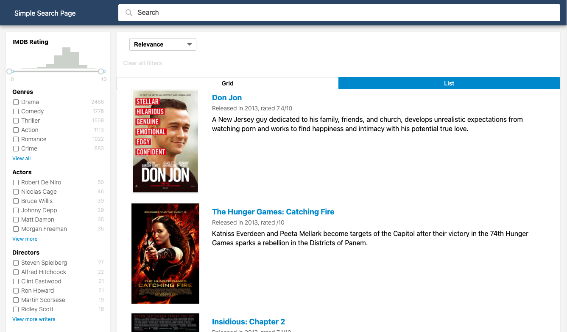Viewport: 567px width, 332px height.
Task: Enable the Drama genre checkbox
Action: point(16,102)
